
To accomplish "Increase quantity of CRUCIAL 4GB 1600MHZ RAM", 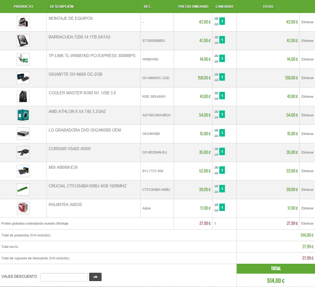I will 216,186.
